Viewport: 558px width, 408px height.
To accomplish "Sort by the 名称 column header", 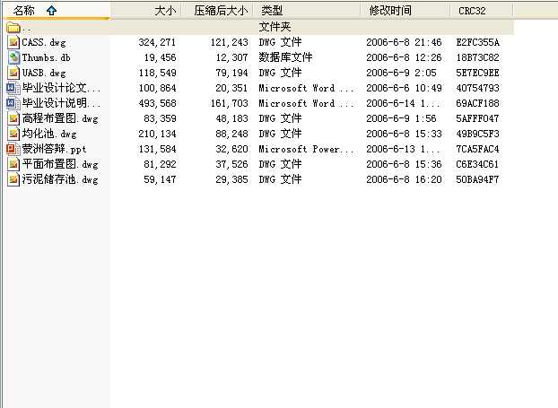I will coord(55,11).
